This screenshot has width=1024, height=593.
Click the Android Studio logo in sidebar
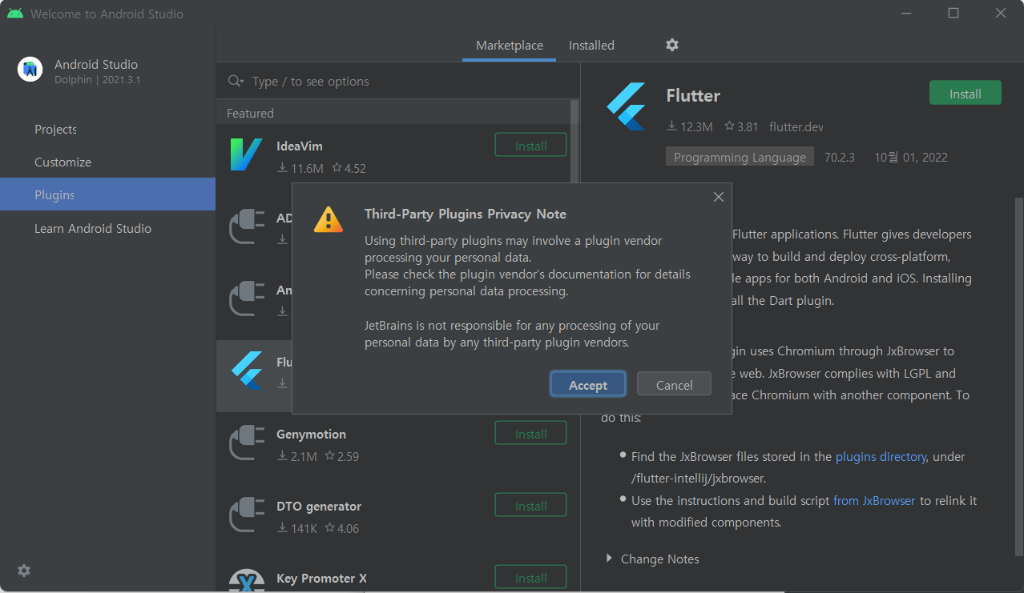point(30,70)
